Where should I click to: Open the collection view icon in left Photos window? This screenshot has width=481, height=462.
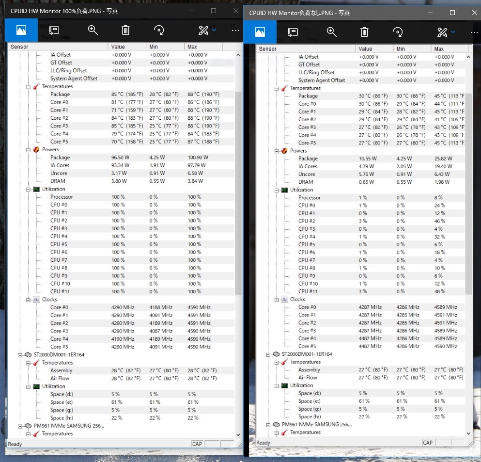coord(21,30)
